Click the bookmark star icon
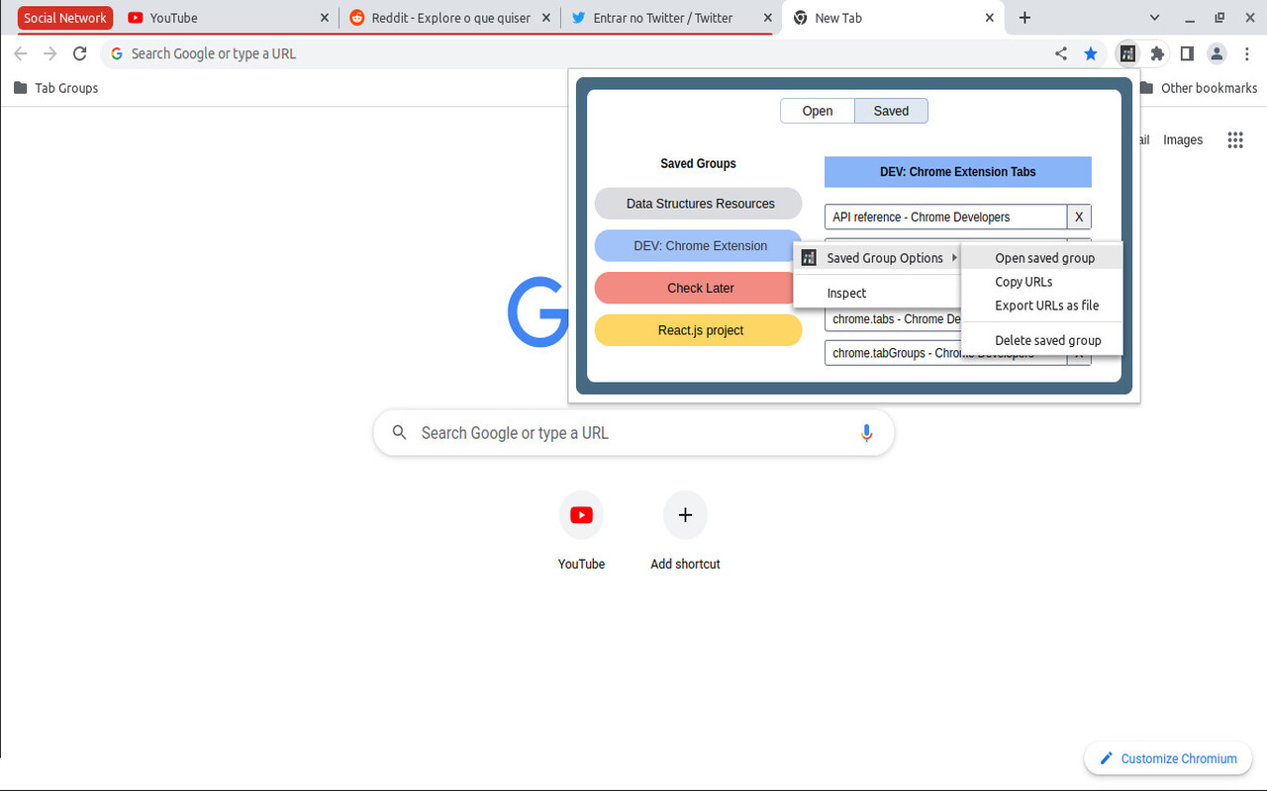 click(x=1091, y=53)
